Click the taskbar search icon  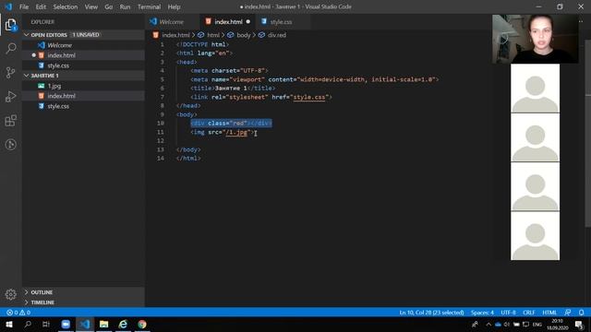point(28,324)
